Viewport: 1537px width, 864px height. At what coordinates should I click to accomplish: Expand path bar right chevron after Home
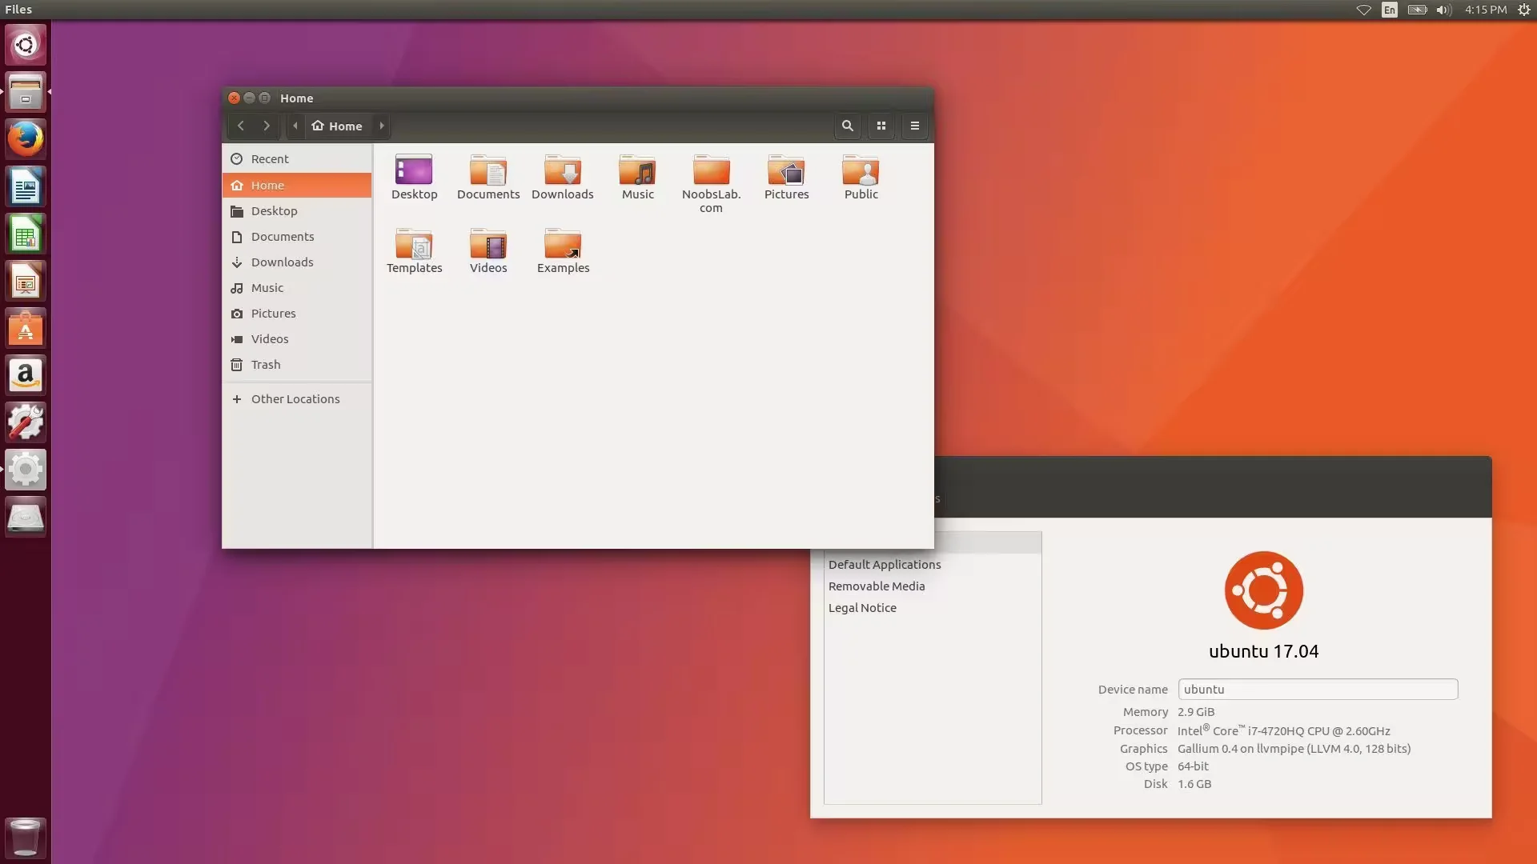[382, 126]
